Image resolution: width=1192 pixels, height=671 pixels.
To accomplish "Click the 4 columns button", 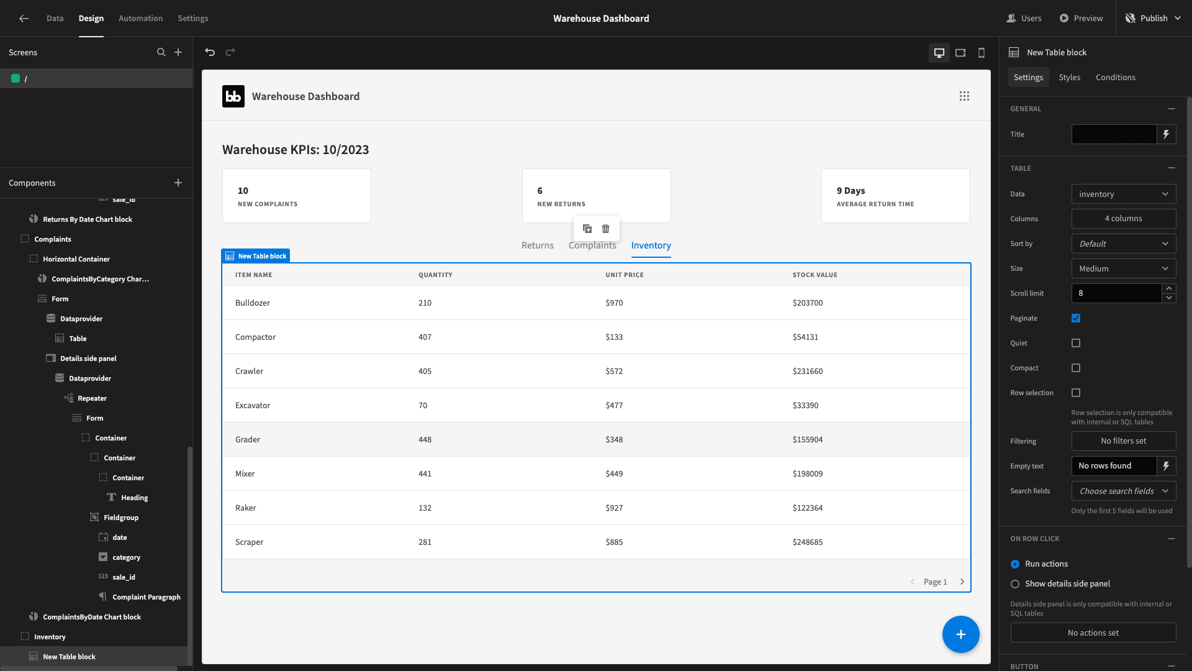I will pos(1124,219).
